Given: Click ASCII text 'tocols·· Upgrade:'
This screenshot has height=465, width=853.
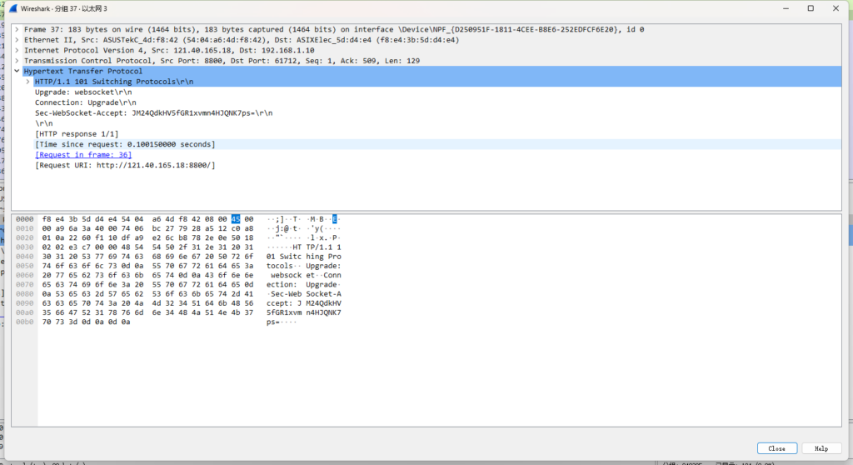Looking at the screenshot, I should (x=303, y=266).
